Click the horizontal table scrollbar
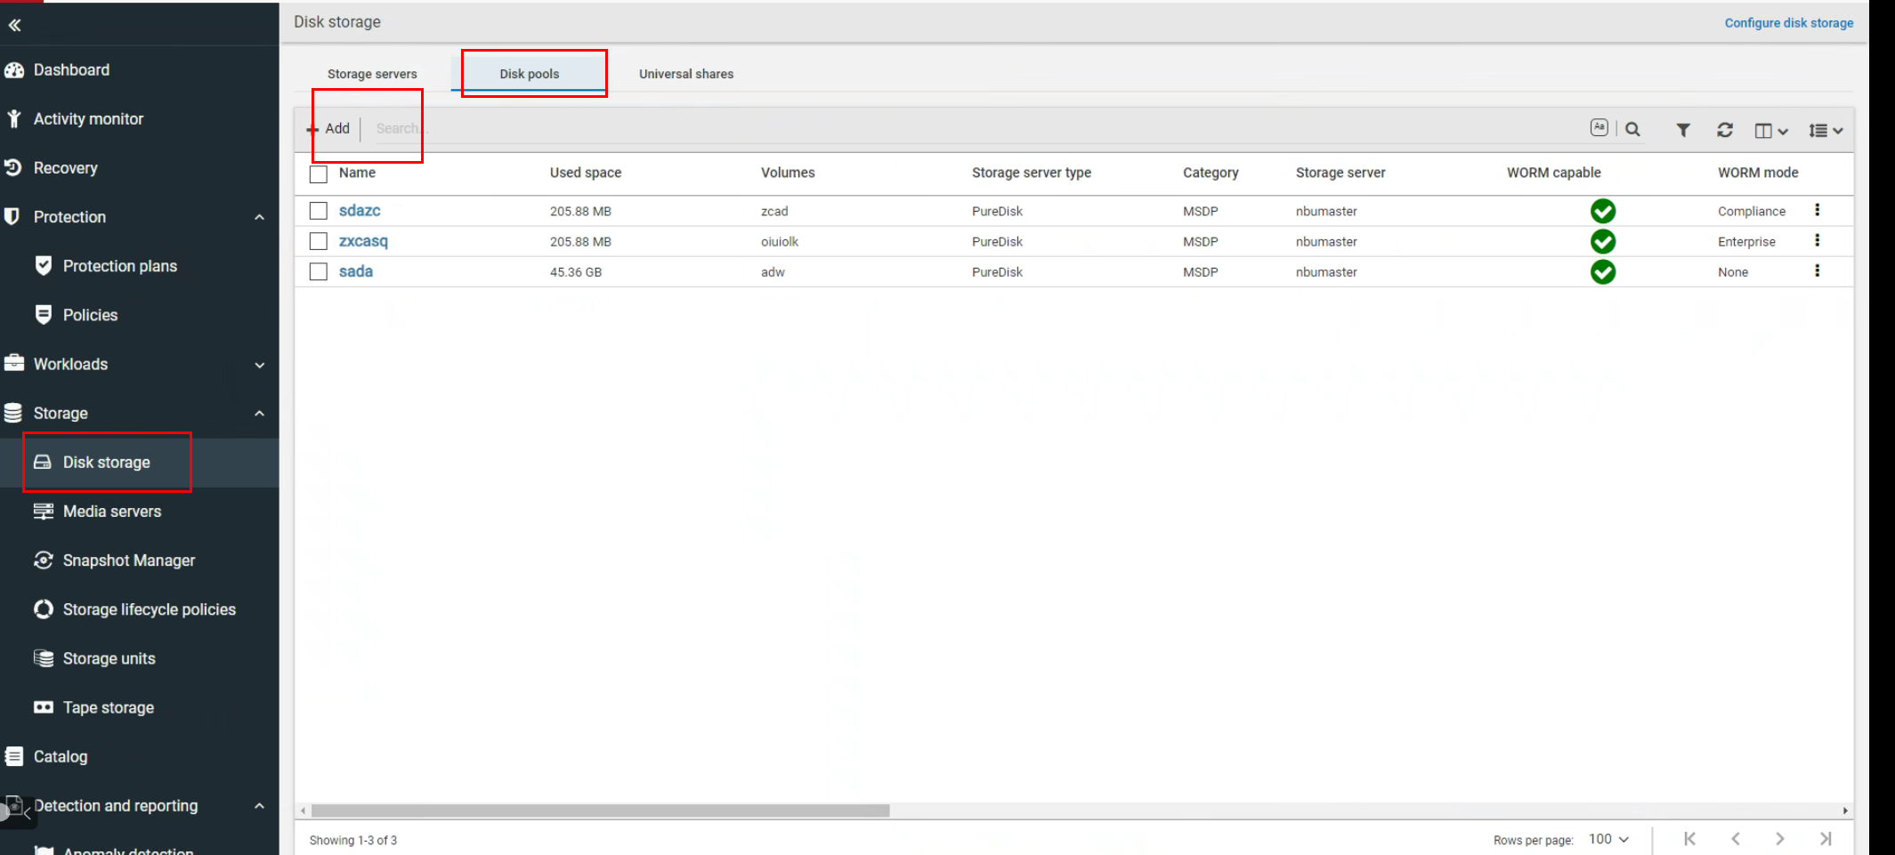The height and width of the screenshot is (855, 1895). 601,811
